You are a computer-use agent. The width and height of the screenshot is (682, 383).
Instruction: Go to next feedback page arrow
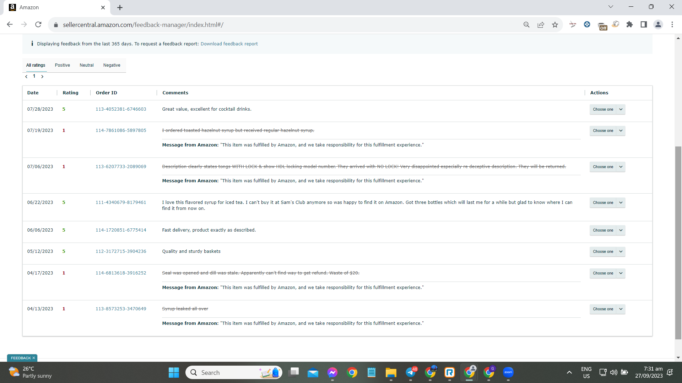42,77
